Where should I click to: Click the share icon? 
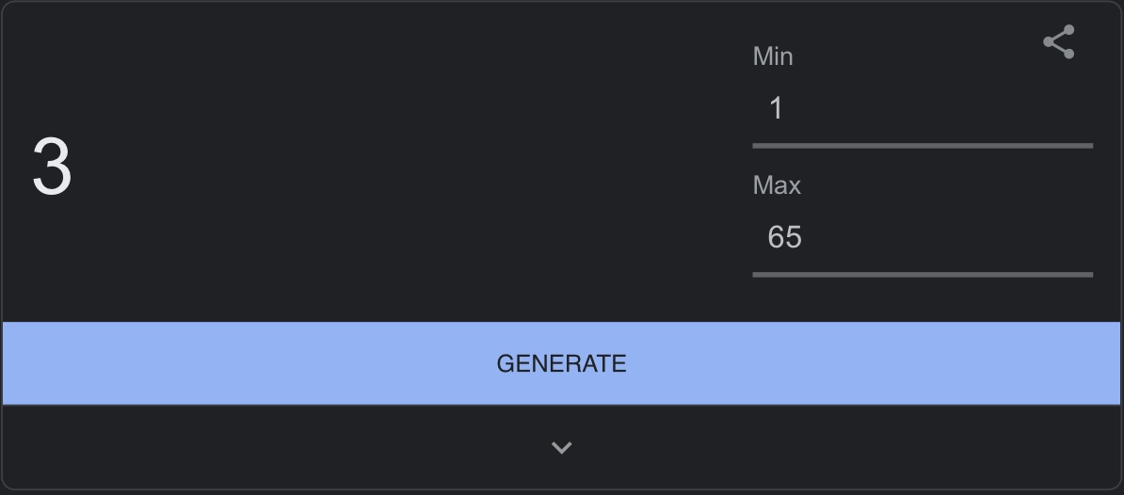(1059, 42)
